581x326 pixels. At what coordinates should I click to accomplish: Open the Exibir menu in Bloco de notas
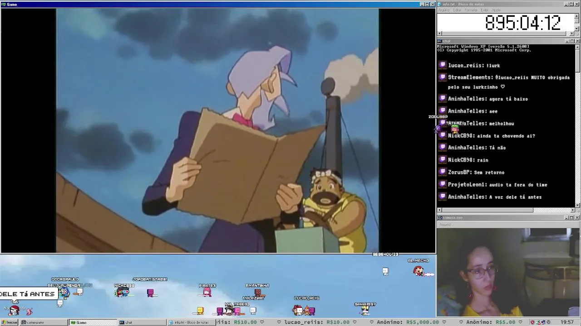[484, 10]
